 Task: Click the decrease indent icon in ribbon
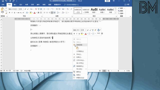point(57,9)
